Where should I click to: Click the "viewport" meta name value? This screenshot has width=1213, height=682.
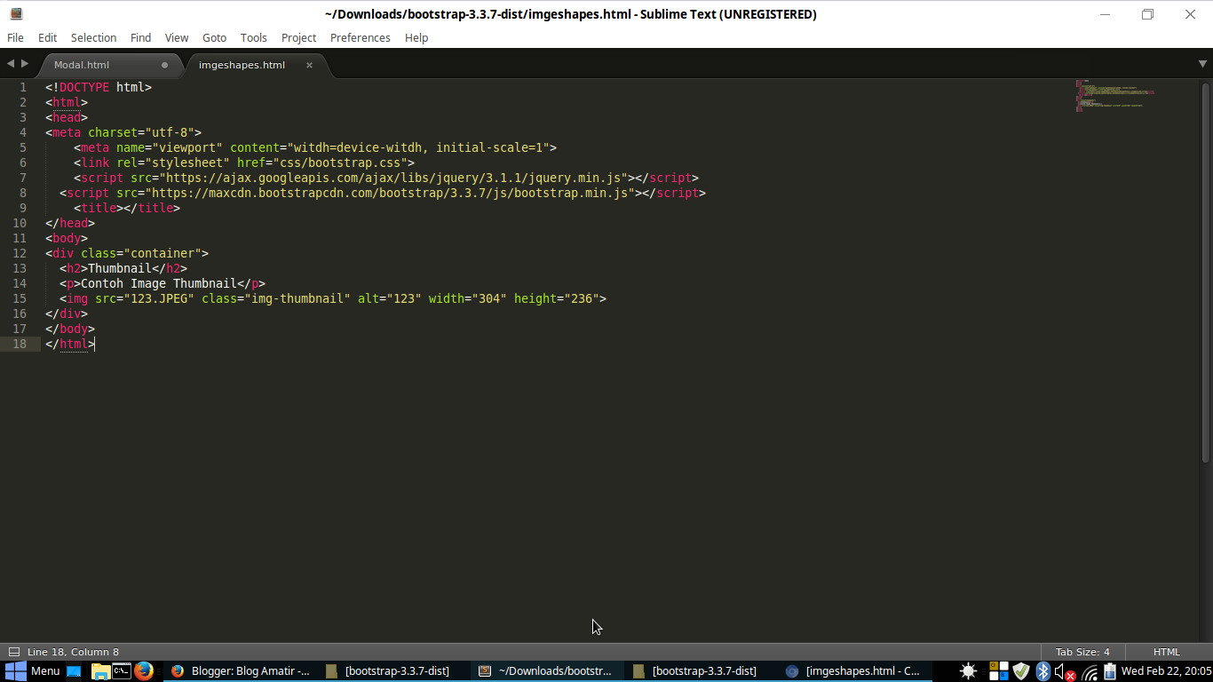[187, 147]
